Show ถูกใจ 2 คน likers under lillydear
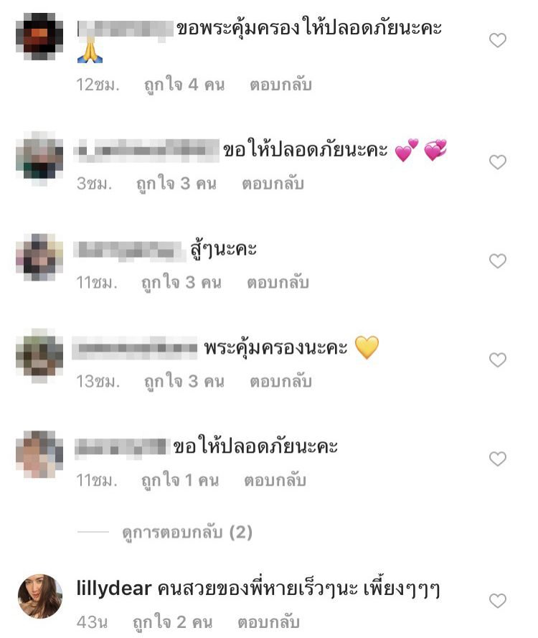This screenshot has width=538, height=638. [172, 622]
